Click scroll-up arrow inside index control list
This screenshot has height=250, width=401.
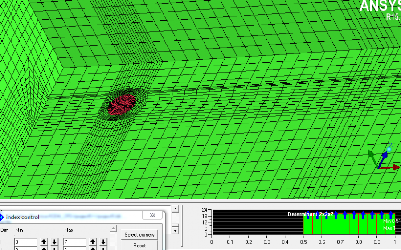point(113,228)
